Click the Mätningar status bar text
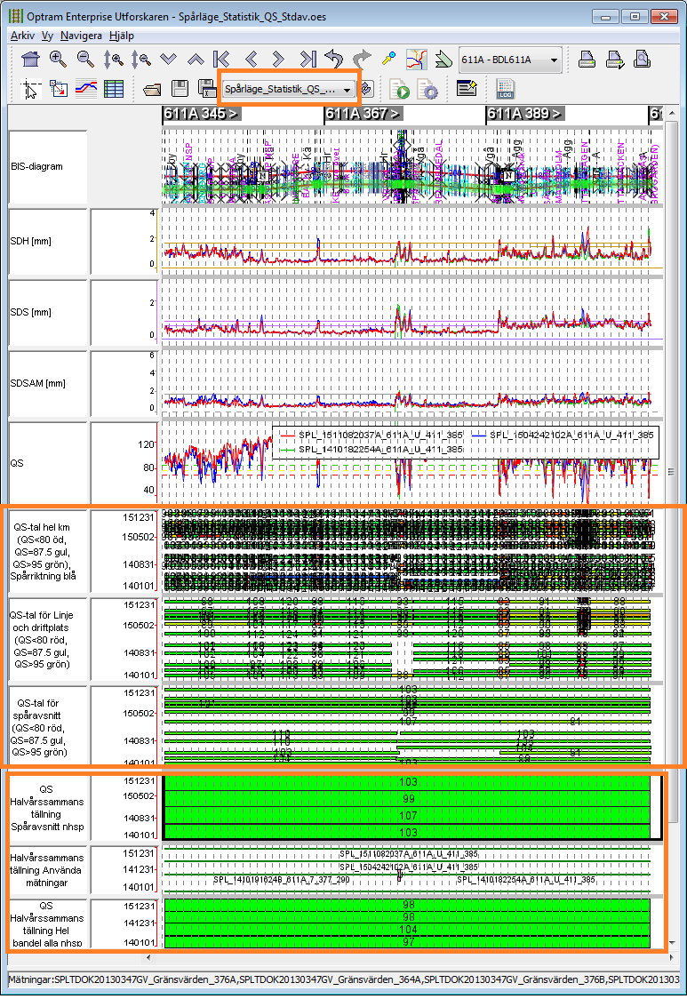Image resolution: width=687 pixels, height=999 pixels. pyautogui.click(x=343, y=979)
